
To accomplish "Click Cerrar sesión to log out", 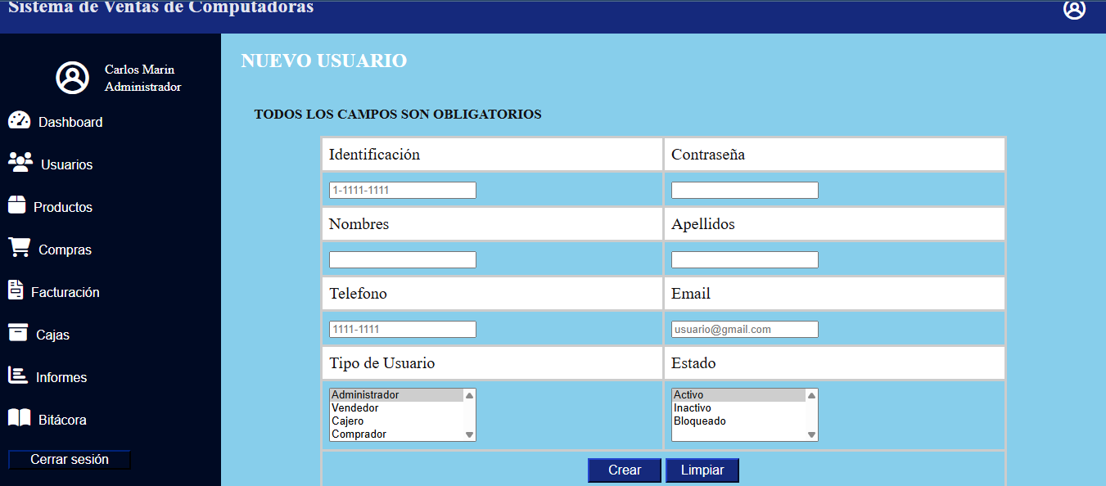I will pos(69,459).
